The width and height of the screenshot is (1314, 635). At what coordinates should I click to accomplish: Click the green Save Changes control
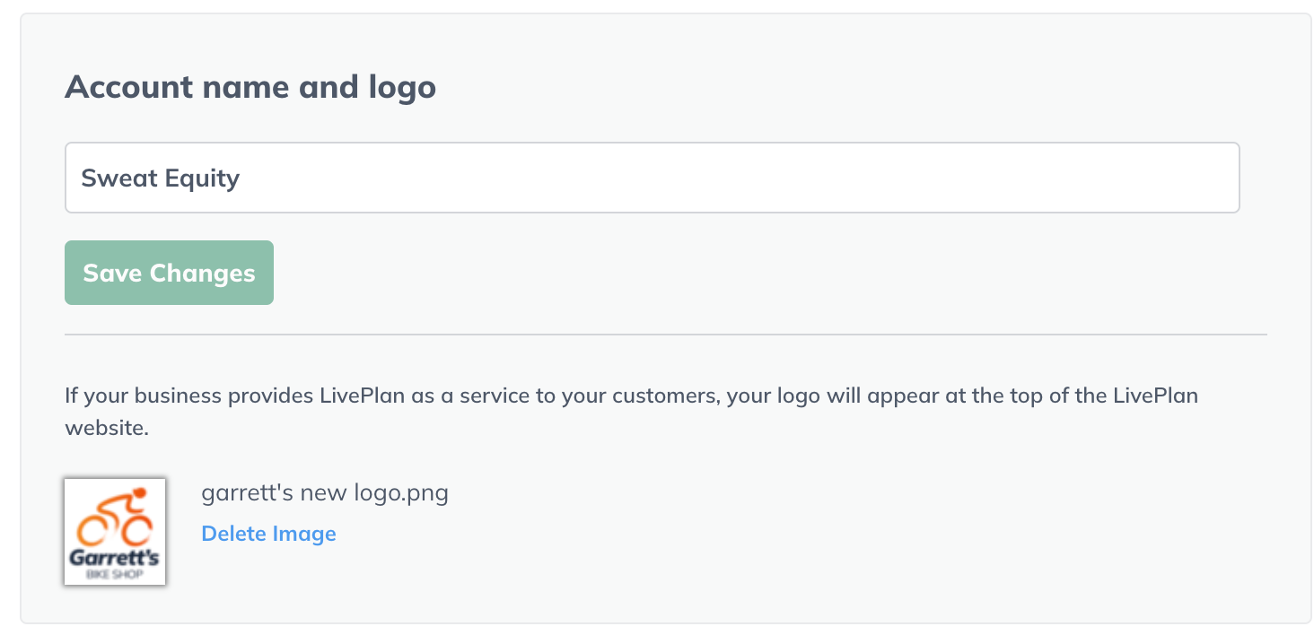(168, 272)
